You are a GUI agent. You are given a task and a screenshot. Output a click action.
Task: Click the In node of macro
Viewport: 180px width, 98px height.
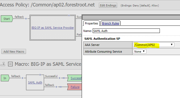point(5,78)
